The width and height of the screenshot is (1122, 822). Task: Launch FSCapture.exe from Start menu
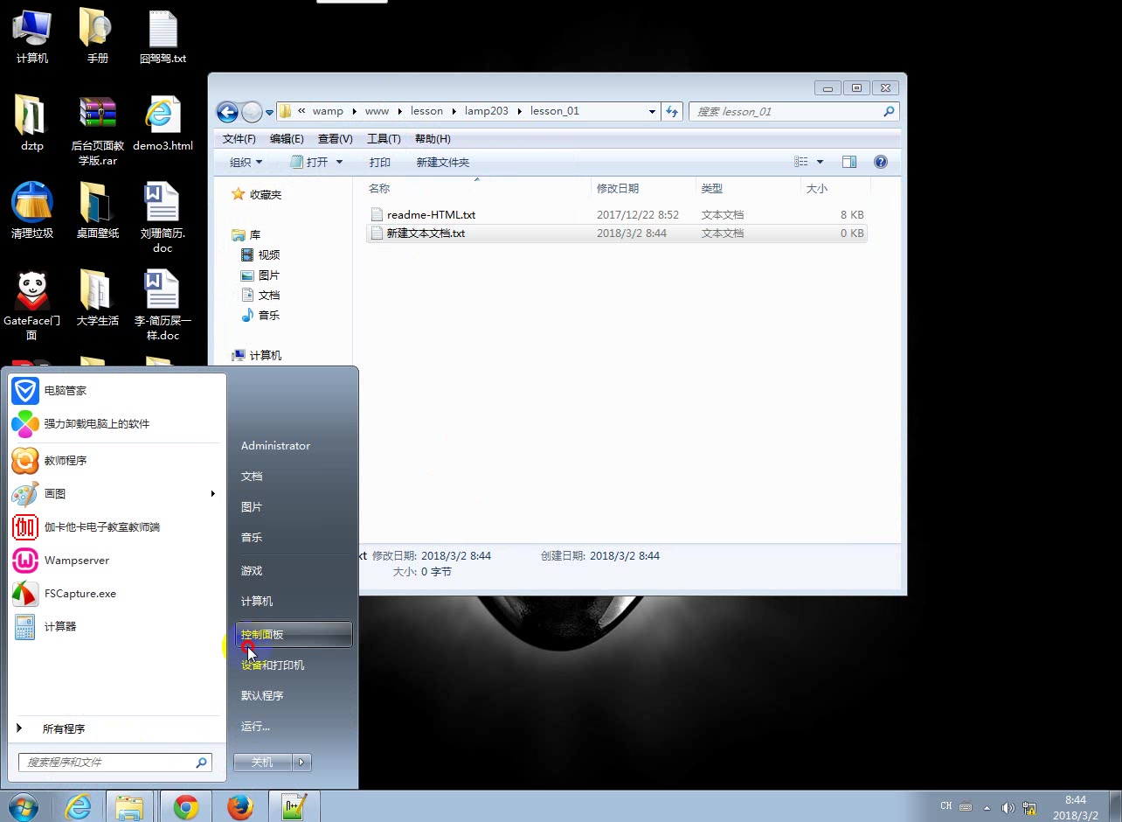(115, 594)
